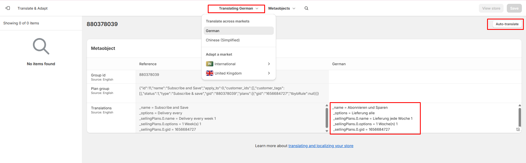Image resolution: width=526 pixels, height=163 pixels.
Task: Click the exit icon beside Translate & Adapt
Action: [8, 8]
